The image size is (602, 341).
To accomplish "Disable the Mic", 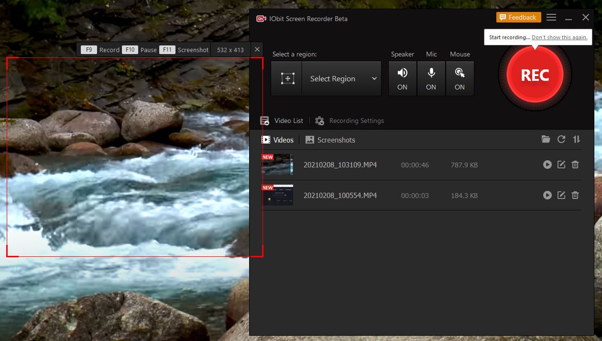I will pos(431,78).
